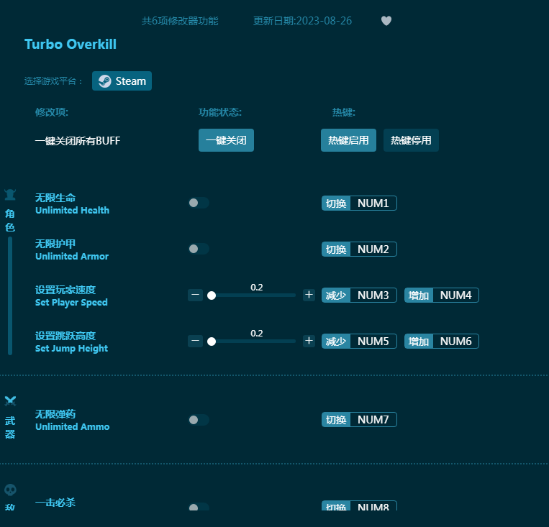This screenshot has height=527, width=549.
Task: Click the heart favorite icon
Action: coord(386,21)
